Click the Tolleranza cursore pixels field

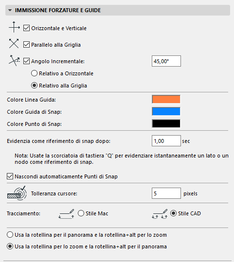click(x=166, y=193)
